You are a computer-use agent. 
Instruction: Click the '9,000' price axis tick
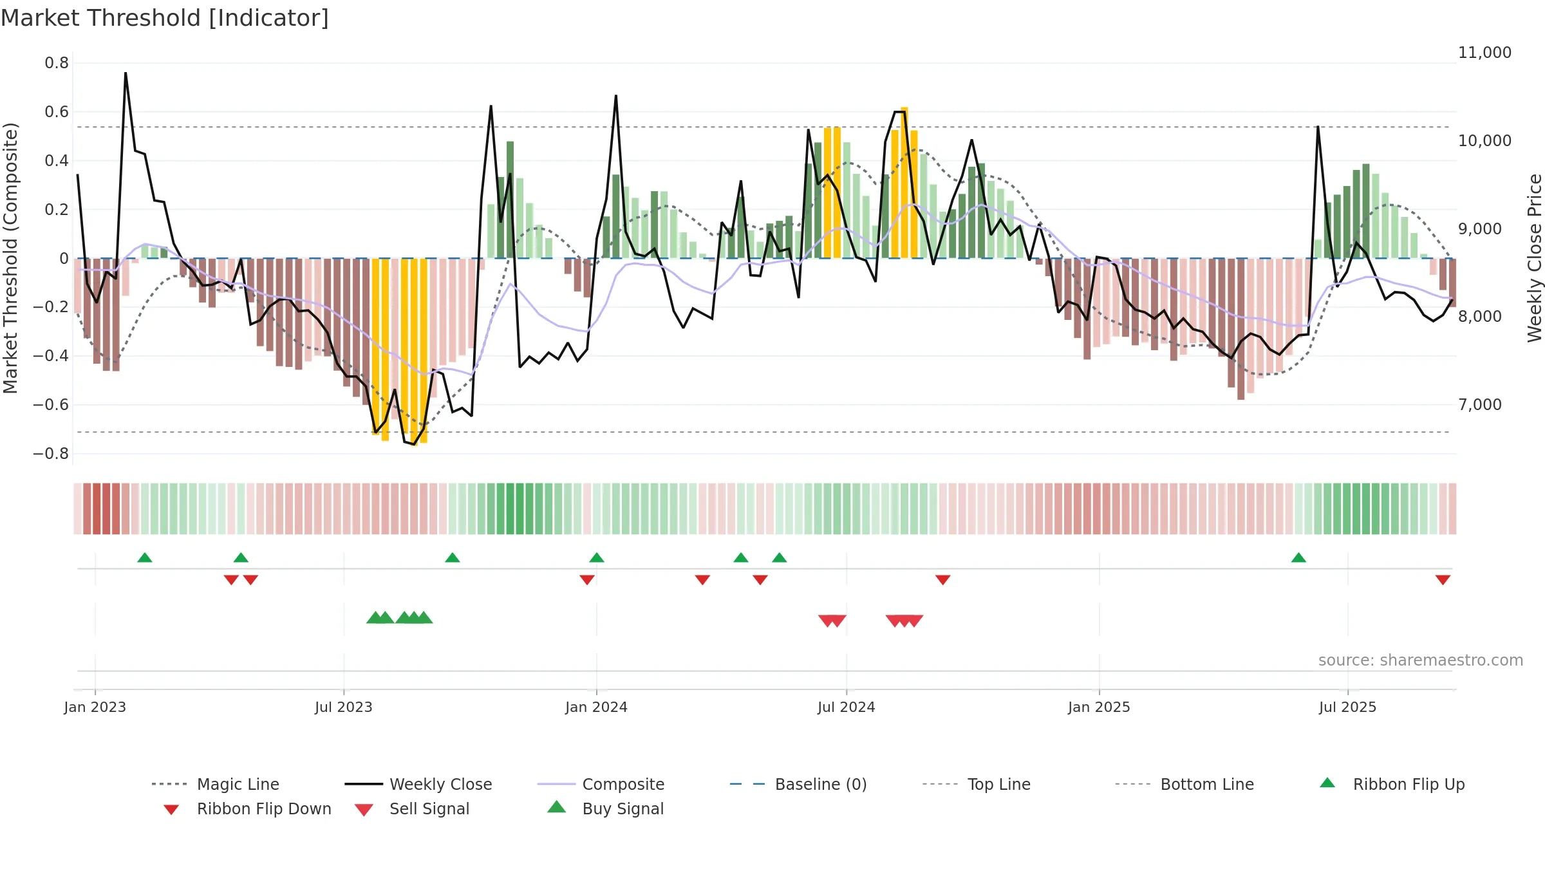[x=1480, y=229]
